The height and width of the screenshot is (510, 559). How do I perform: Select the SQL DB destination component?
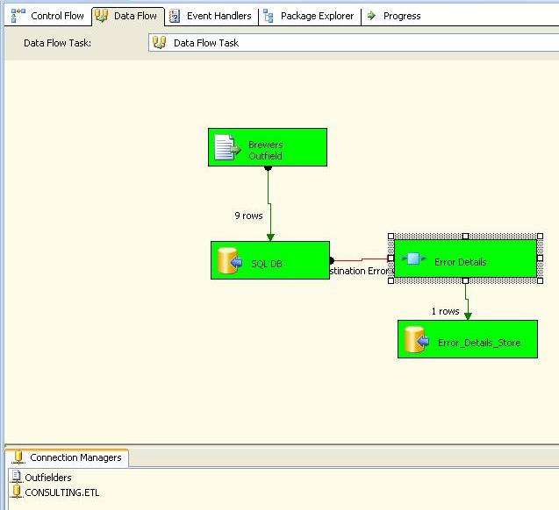point(270,260)
